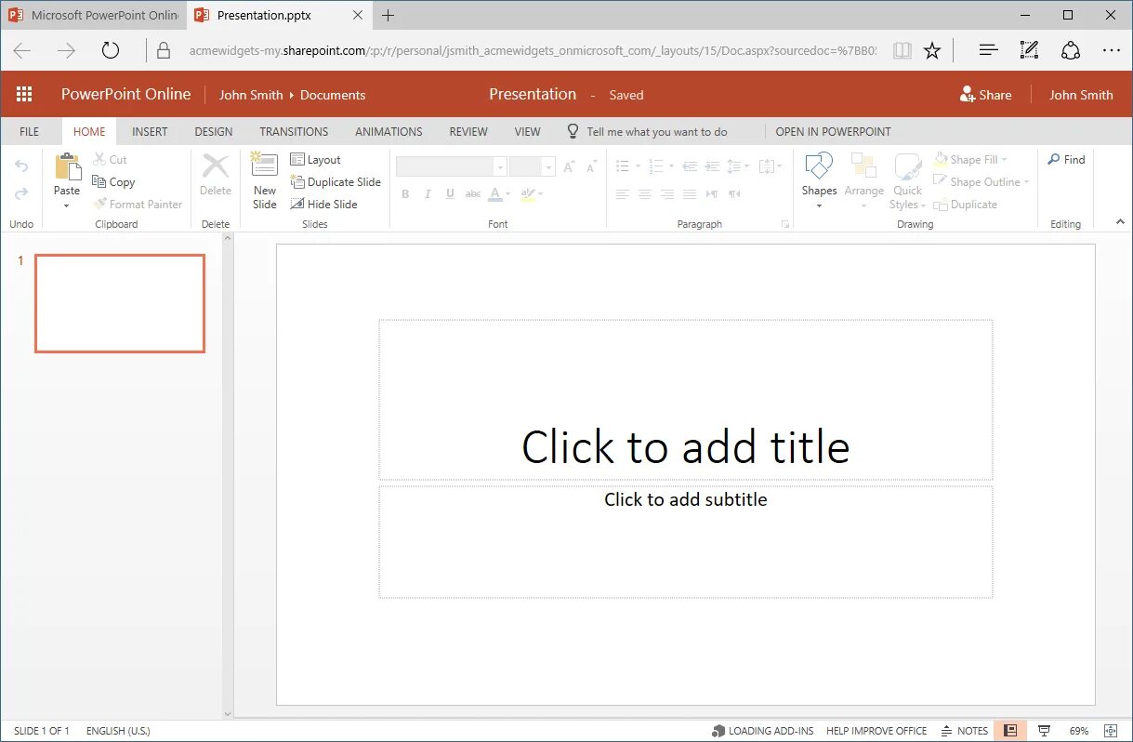Select Format Painter tool
1133x742 pixels.
pos(138,205)
